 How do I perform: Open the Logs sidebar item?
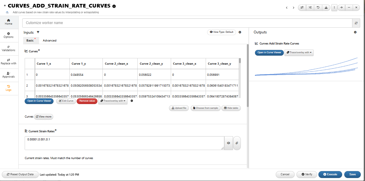[8, 88]
